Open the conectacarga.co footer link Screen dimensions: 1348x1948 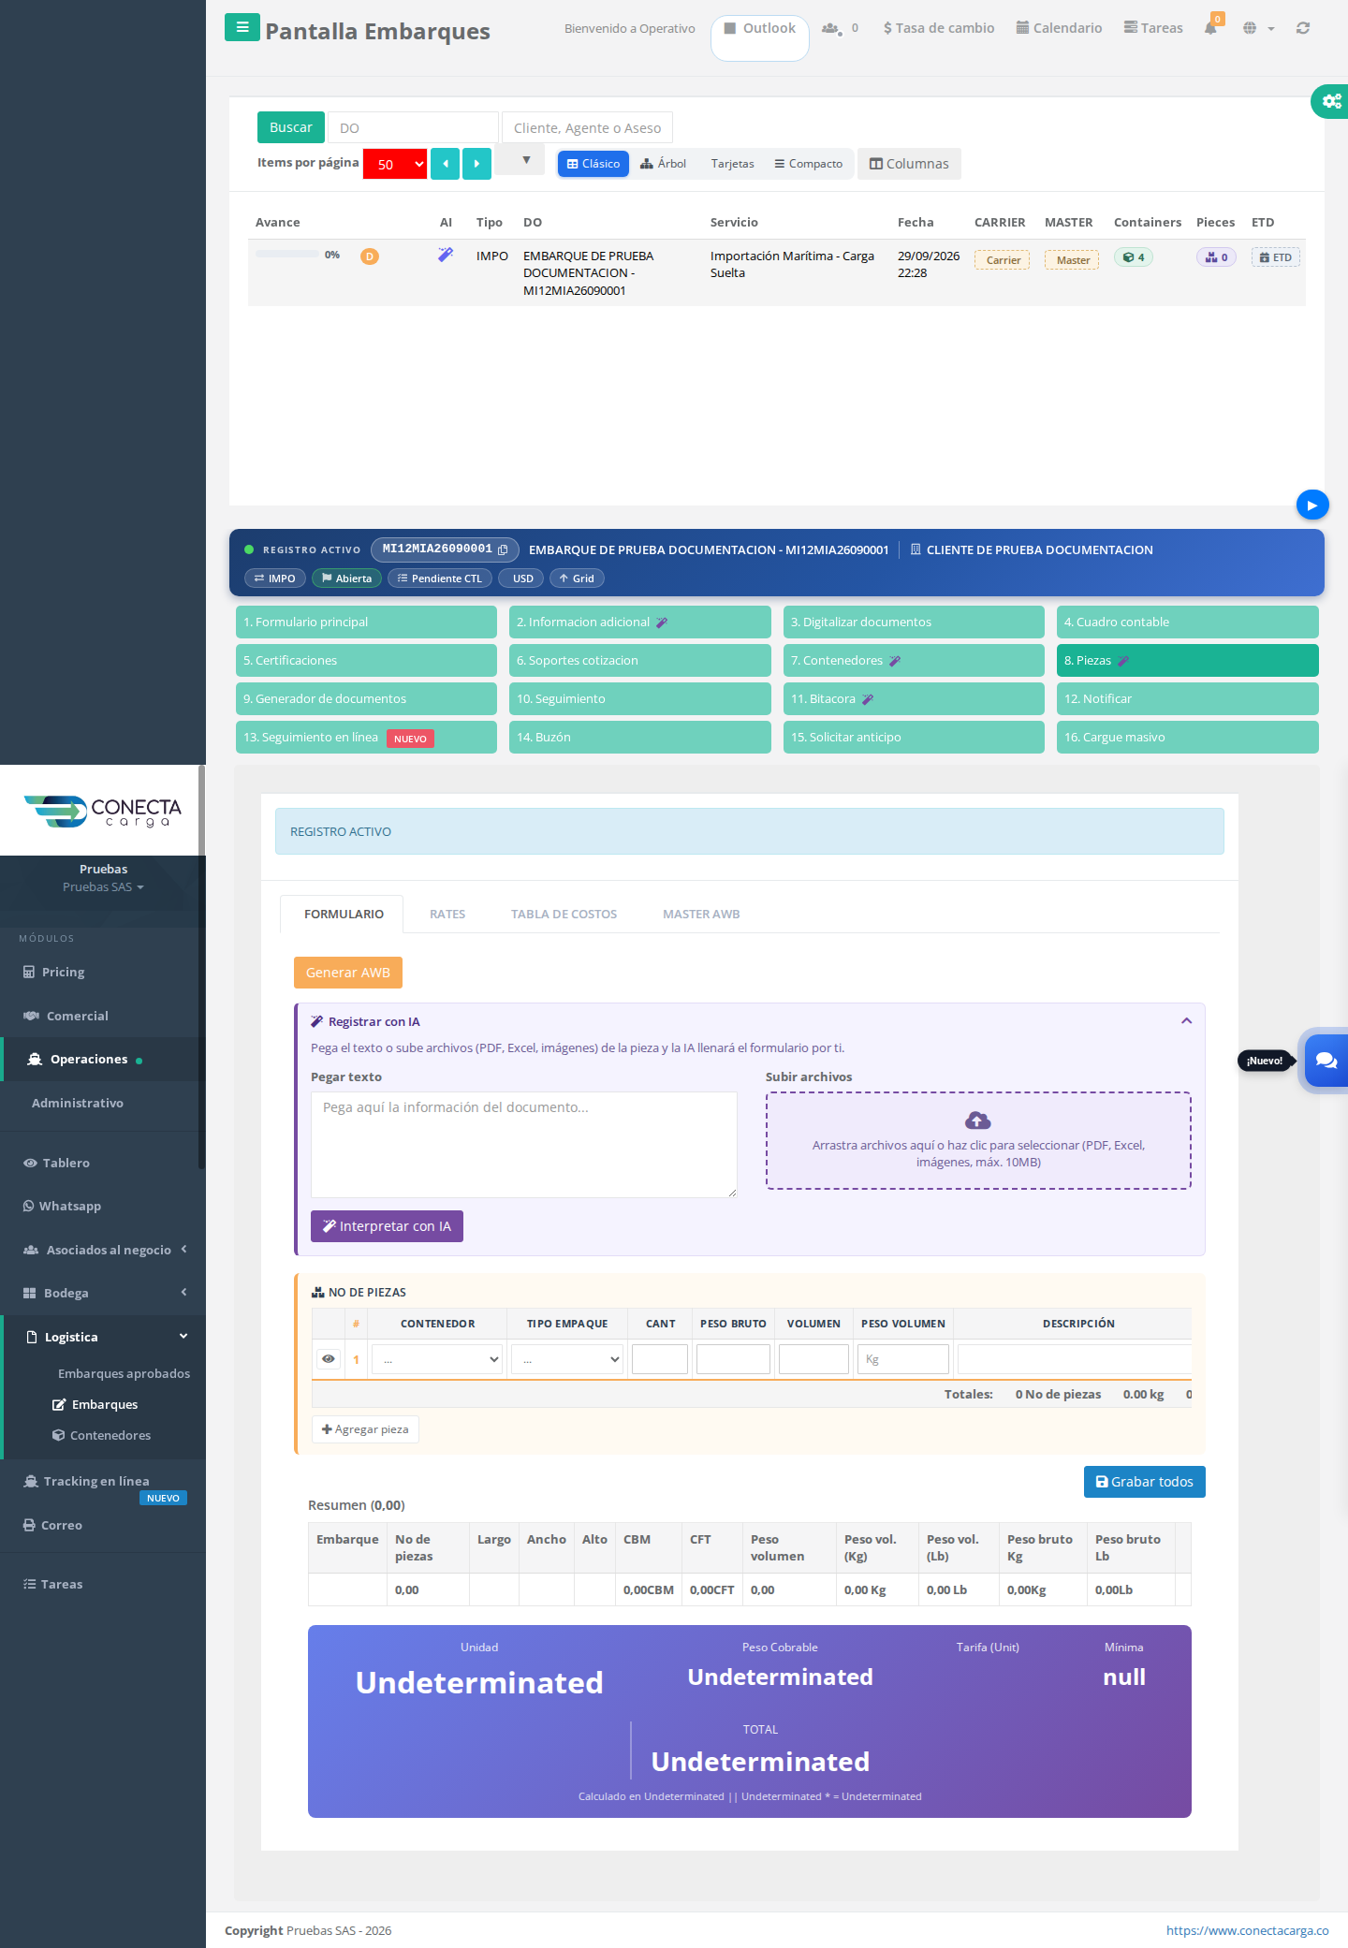point(1247,1929)
